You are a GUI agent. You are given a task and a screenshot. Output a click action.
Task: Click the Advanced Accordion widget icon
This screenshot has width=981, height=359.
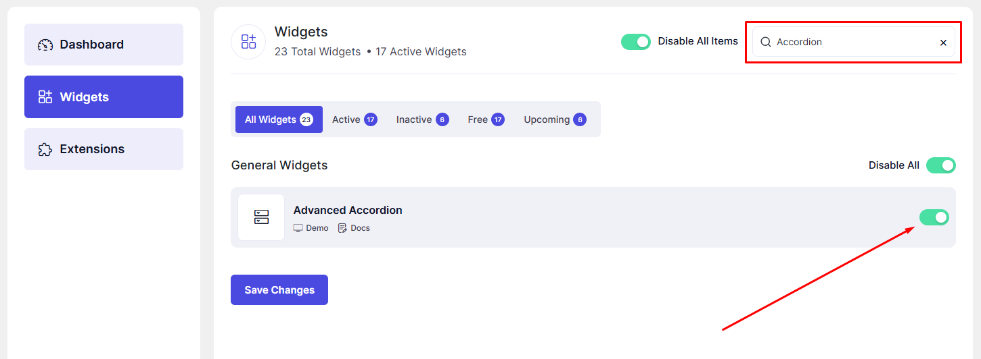[x=261, y=217]
